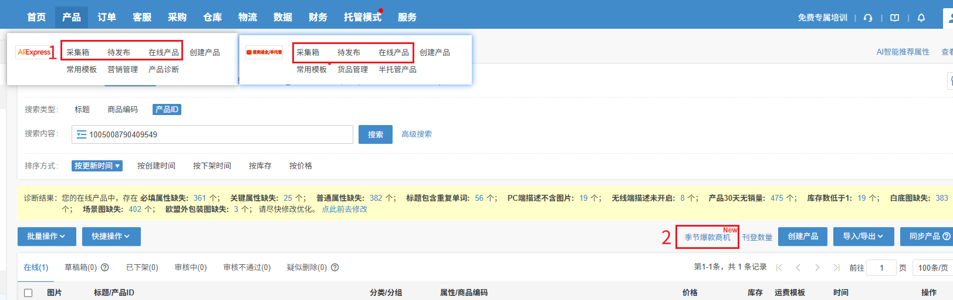This screenshot has width=953, height=300.
Task: Click help icon next to 疑似删除(0)
Action: click(335, 268)
